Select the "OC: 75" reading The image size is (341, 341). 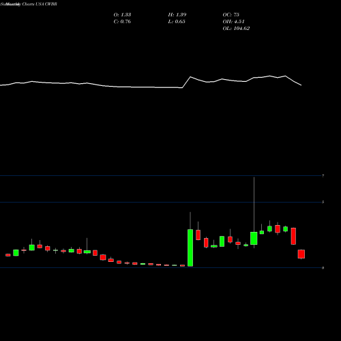click(x=231, y=15)
